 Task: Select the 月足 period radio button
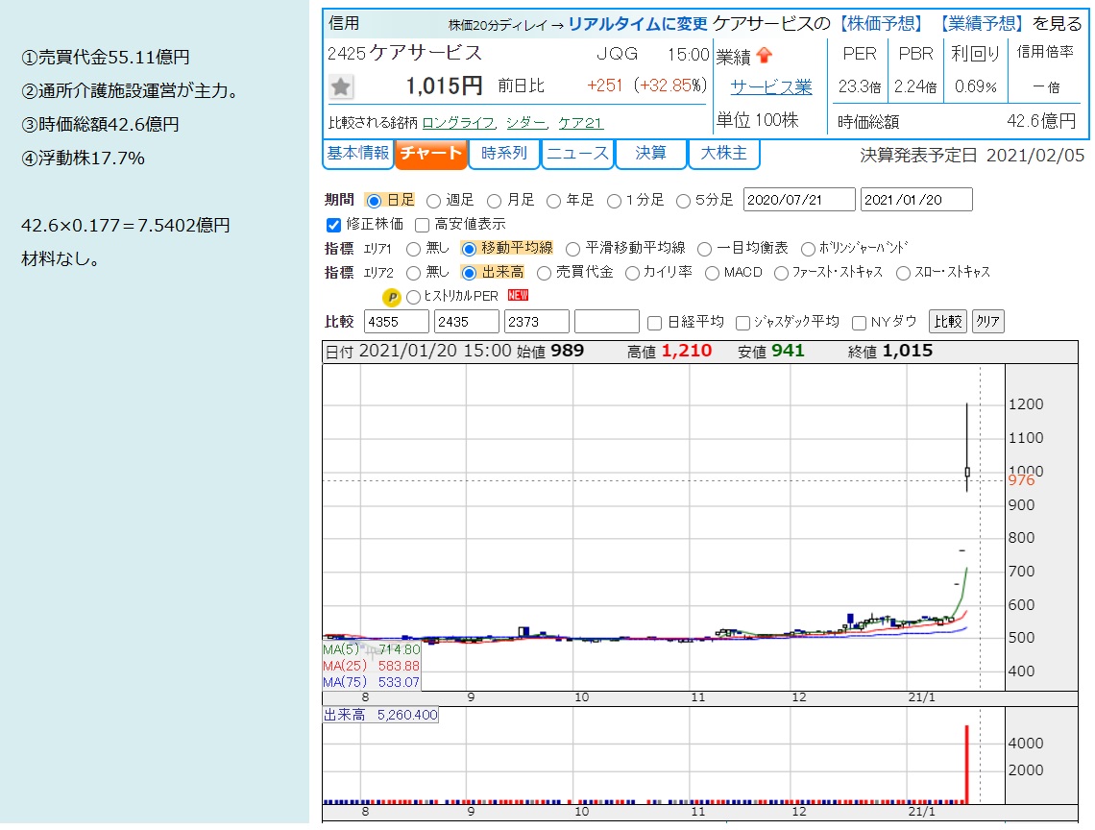(494, 201)
